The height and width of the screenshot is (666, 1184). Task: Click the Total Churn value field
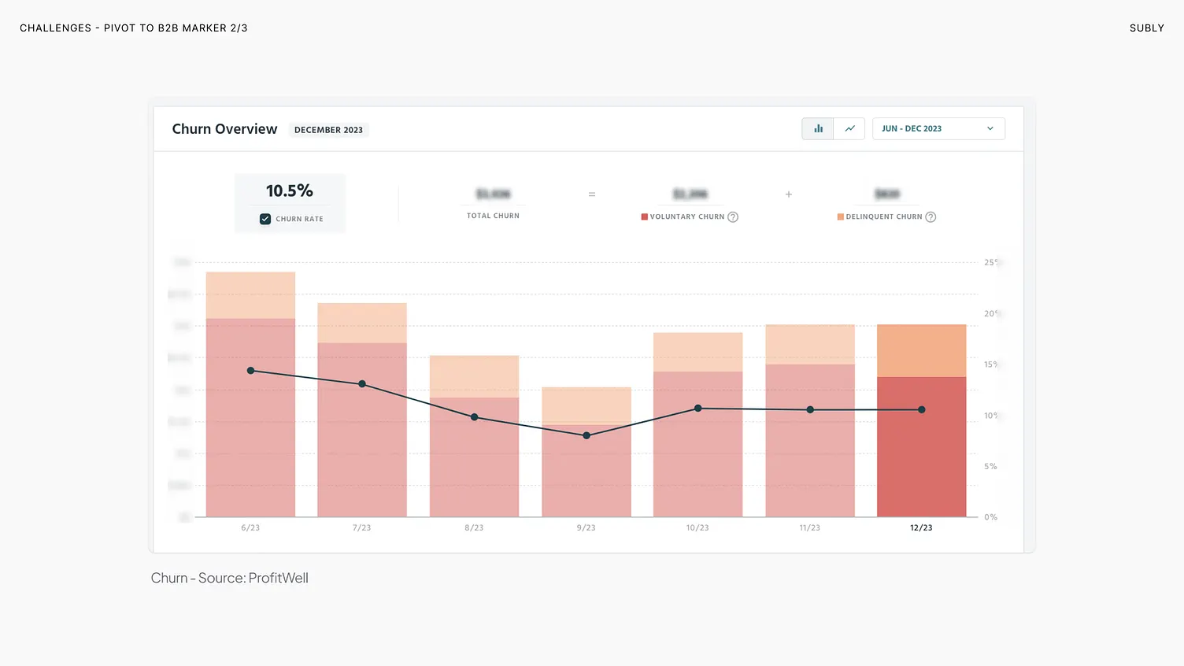point(493,194)
